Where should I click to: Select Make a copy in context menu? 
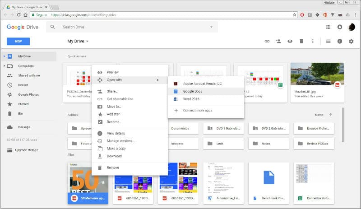[116, 149]
